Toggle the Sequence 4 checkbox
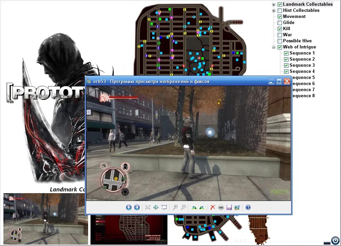The image size is (341, 246). (x=286, y=71)
